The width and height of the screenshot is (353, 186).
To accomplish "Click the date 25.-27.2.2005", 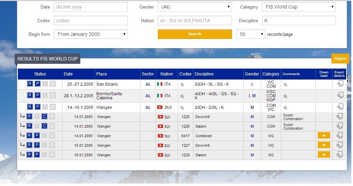I will coord(80,84).
